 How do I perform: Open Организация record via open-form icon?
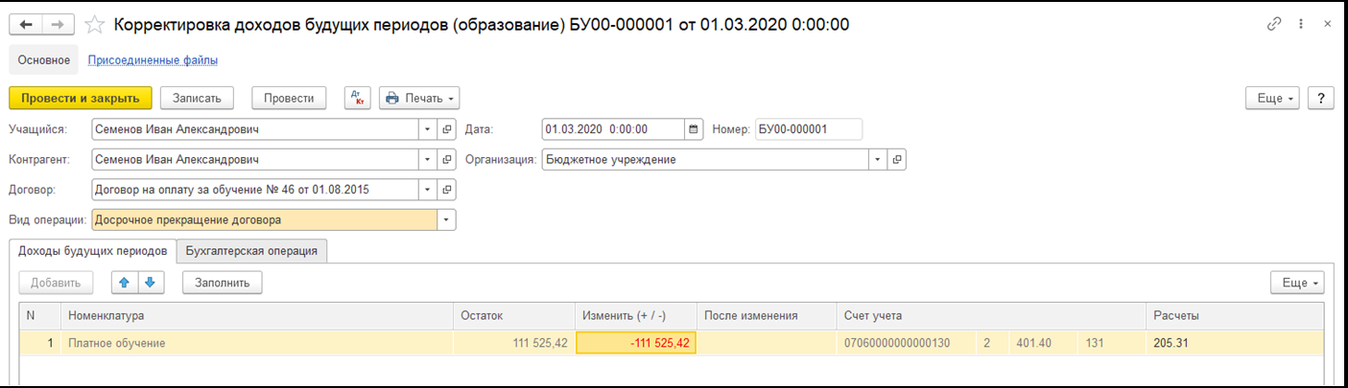pyautogui.click(x=897, y=160)
